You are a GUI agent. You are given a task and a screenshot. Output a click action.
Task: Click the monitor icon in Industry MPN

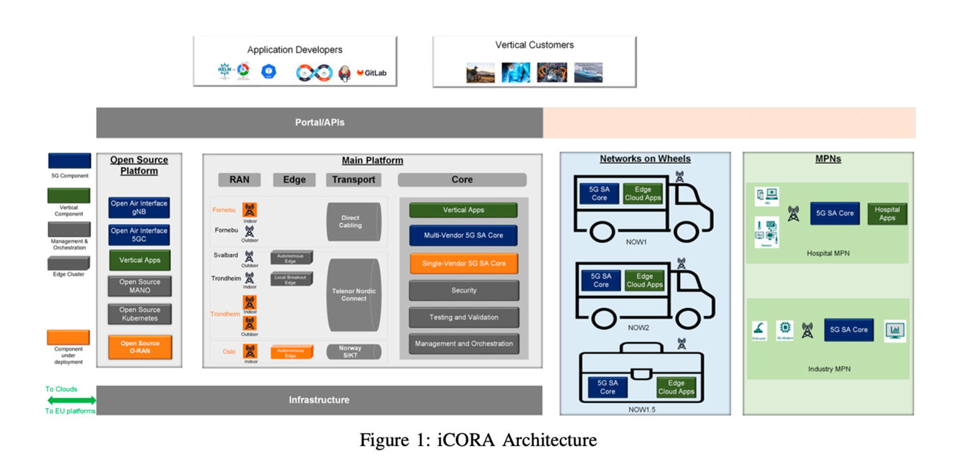click(x=894, y=329)
